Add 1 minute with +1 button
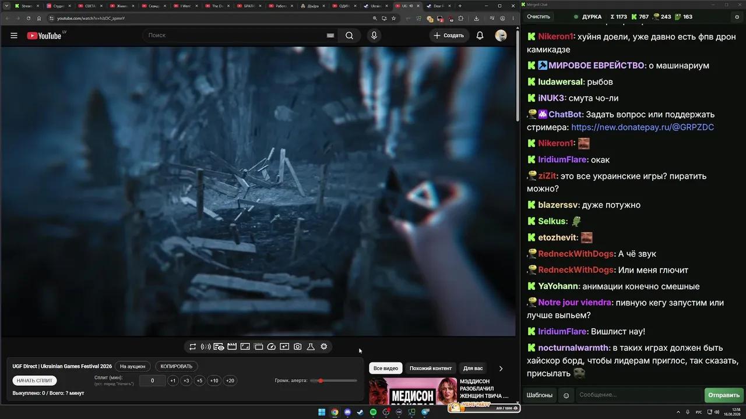 (173, 381)
